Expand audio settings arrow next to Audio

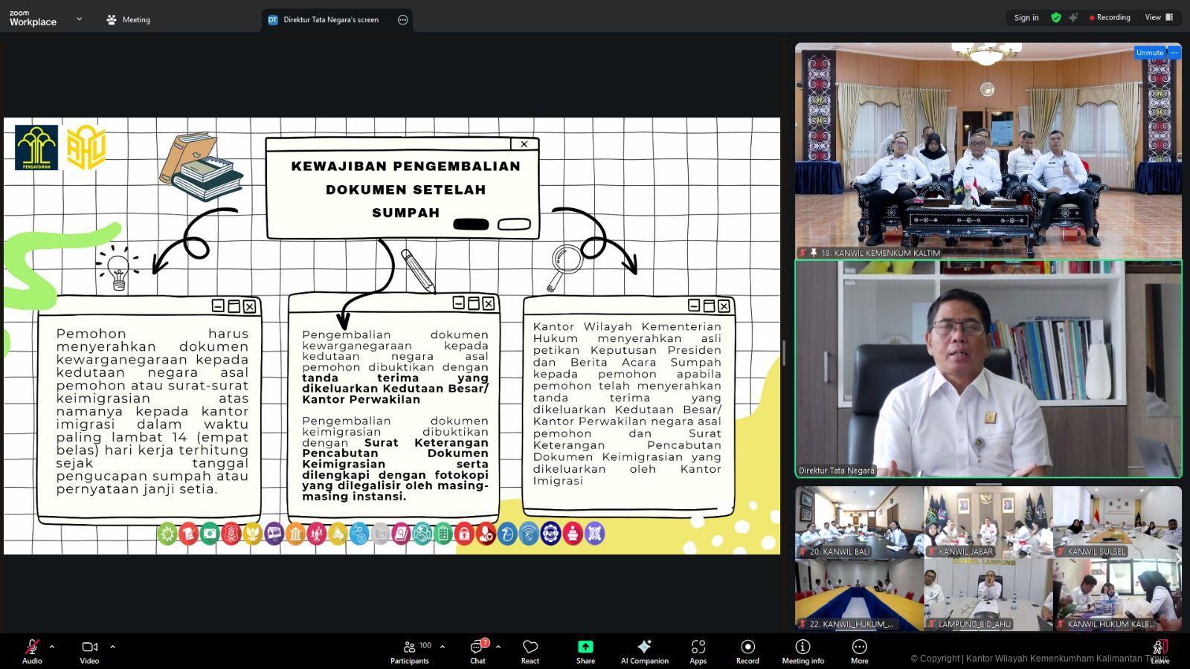tap(52, 647)
